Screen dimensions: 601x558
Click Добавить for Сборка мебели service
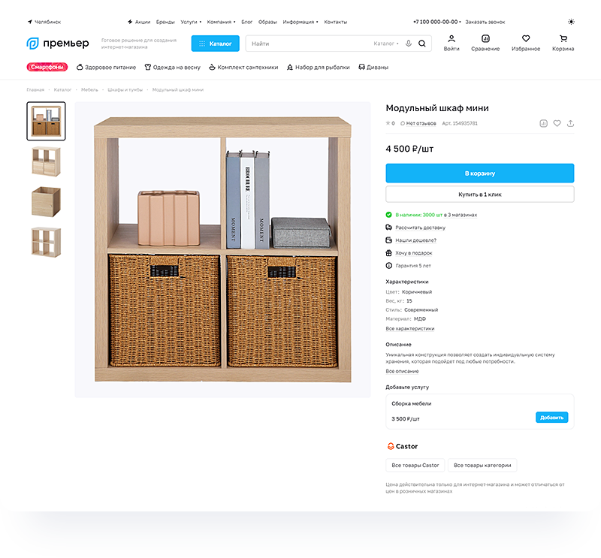(x=552, y=418)
